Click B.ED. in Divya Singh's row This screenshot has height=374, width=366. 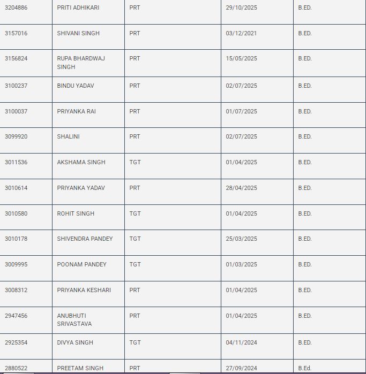coord(304,342)
